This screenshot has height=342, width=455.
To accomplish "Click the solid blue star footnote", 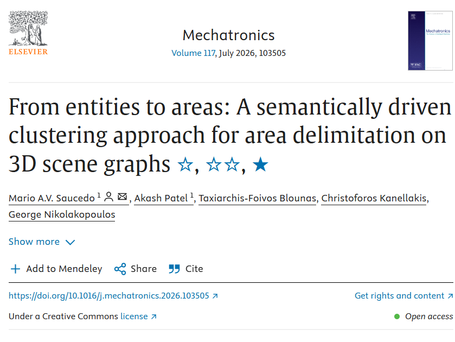I will click(260, 164).
